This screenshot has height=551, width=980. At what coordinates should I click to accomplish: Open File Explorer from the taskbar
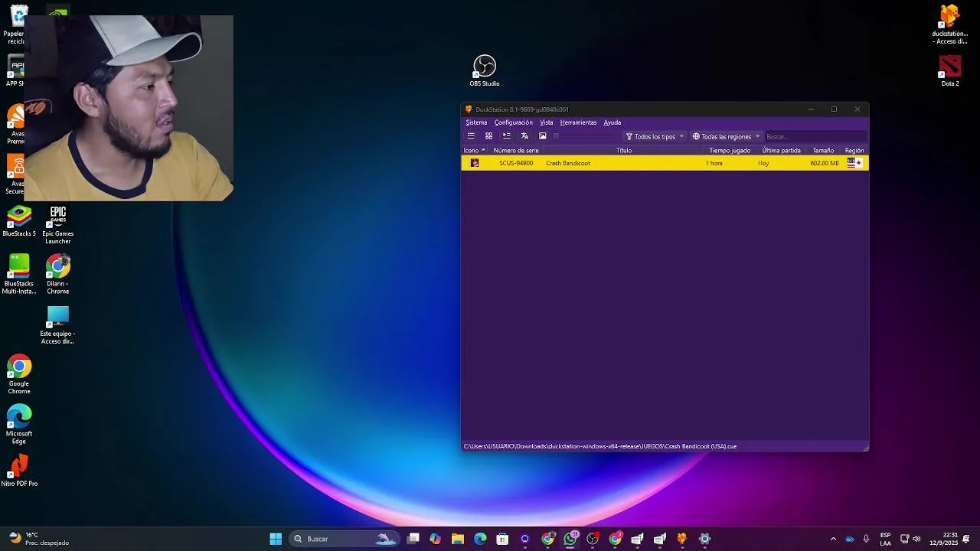[458, 539]
